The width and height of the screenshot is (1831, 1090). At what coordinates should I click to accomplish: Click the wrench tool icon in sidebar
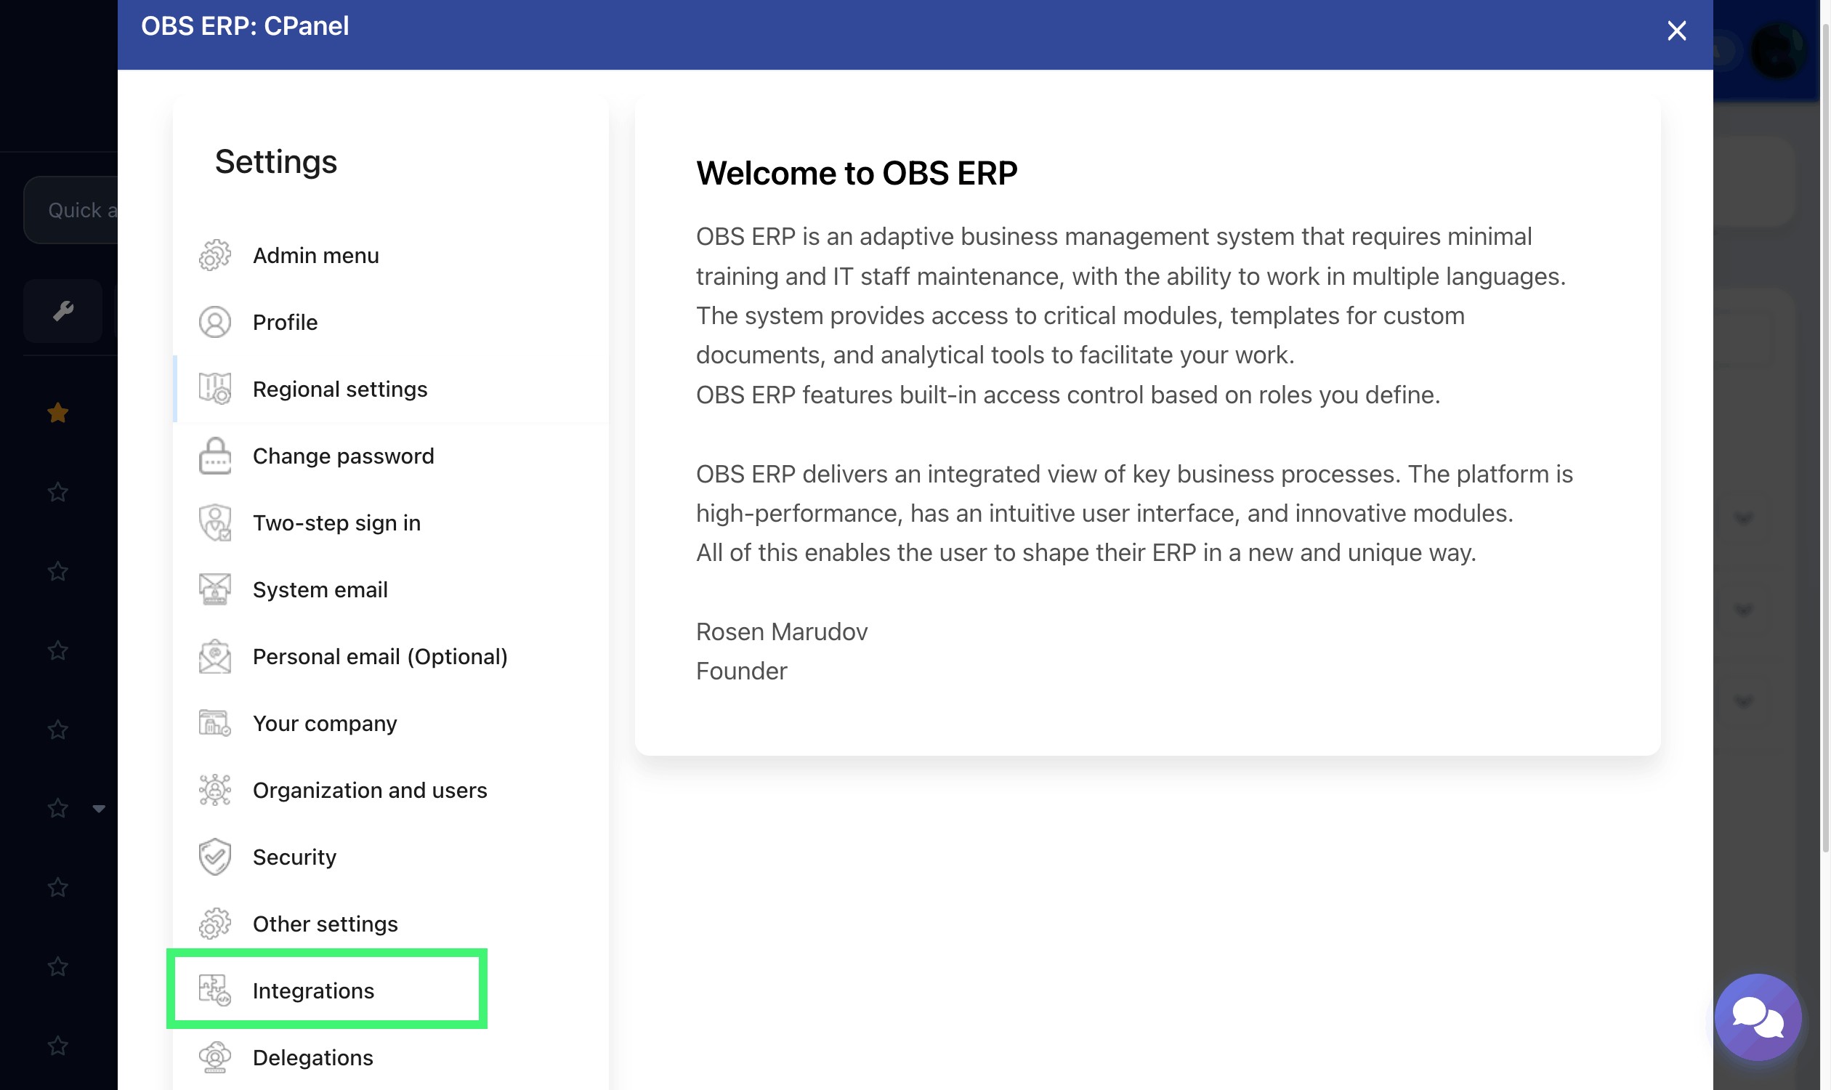(x=62, y=311)
